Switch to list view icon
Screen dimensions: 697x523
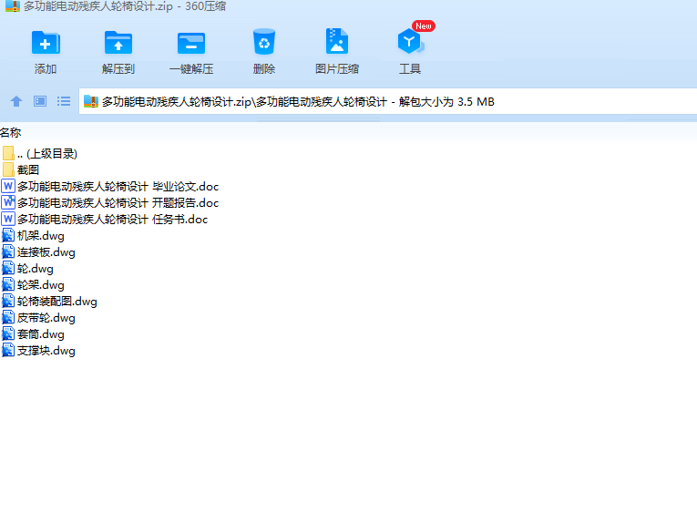64,101
